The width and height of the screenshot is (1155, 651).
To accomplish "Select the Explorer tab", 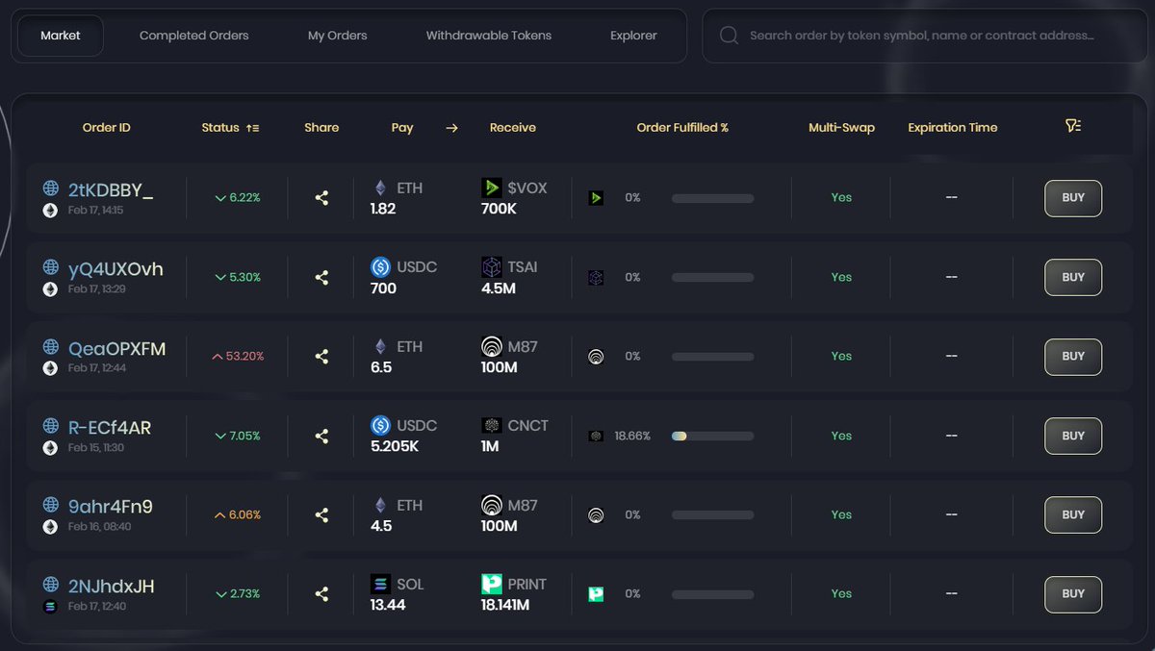I will pos(633,36).
